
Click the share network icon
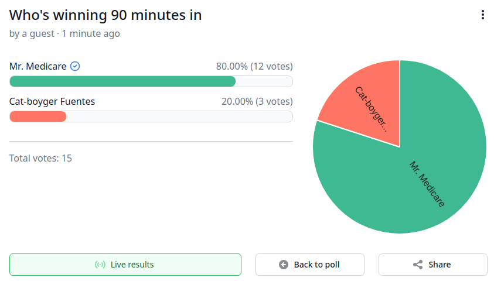pos(418,265)
